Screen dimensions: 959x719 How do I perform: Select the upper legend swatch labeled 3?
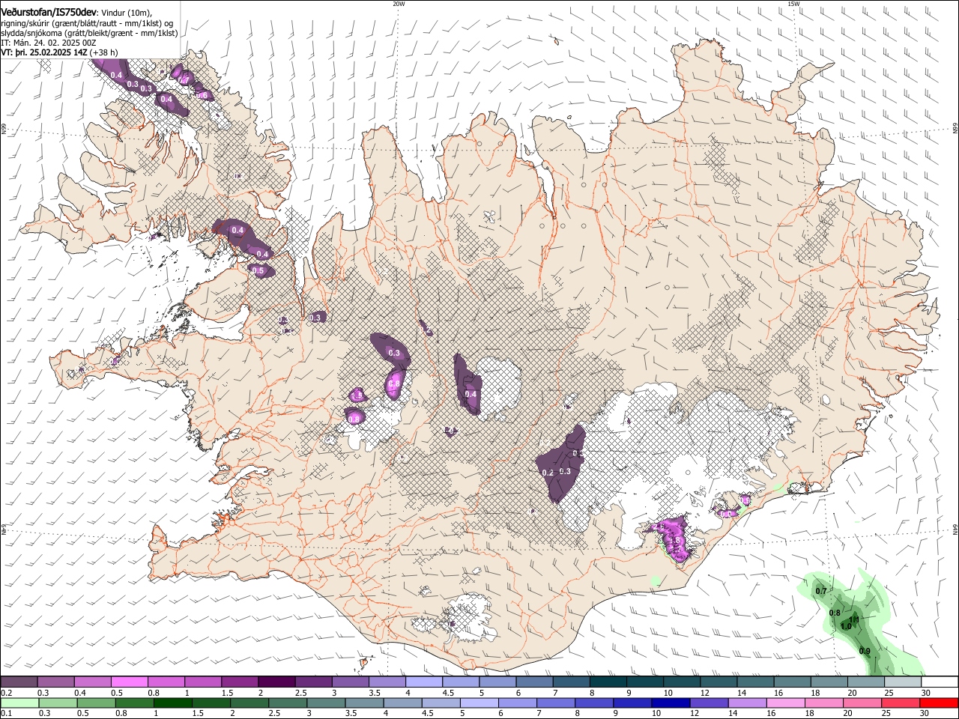coord(349,682)
